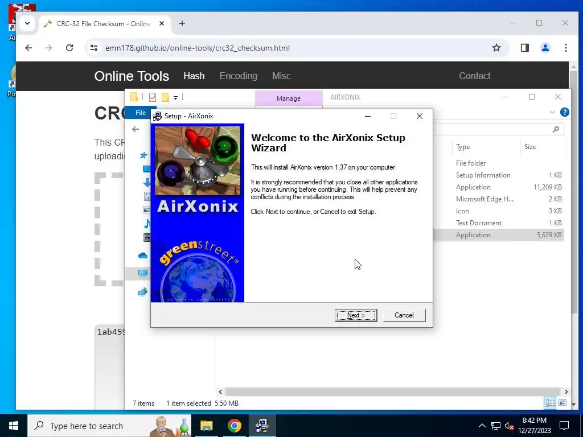
Task: Click scroll-down arrow on Chrome page scrollbar
Action: (x=573, y=404)
